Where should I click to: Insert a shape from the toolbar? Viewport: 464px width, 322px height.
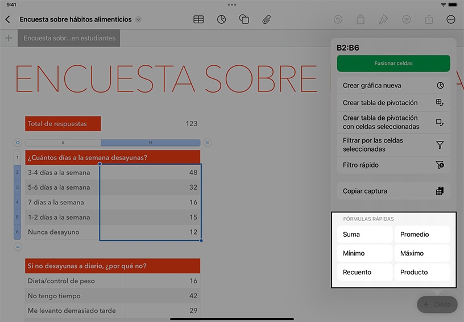(244, 19)
